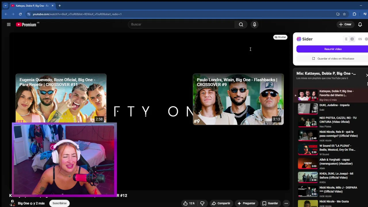
Task: Open Big One y 2 más channel
Action: tap(31, 203)
